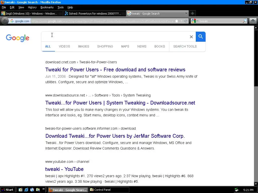Expand the Quick Launch overflow chevron
Image resolution: width=258 pixels, height=193 pixels.
[x=43, y=189]
